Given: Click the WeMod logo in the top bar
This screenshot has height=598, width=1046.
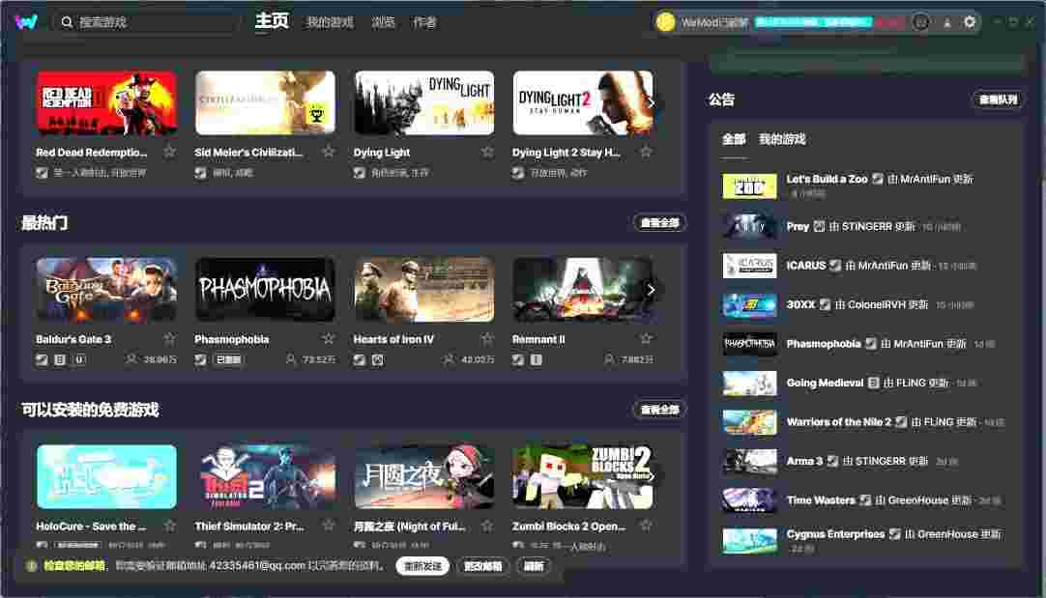Looking at the screenshot, I should tap(26, 22).
